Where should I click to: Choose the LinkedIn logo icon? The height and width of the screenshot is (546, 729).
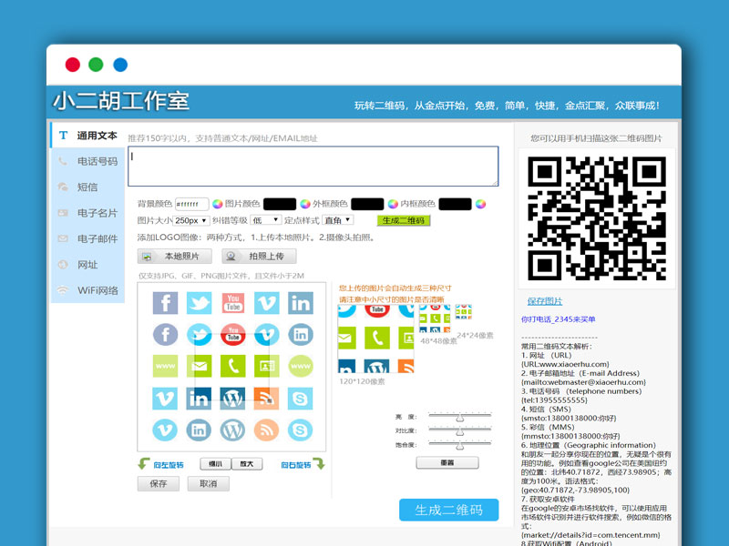pyautogui.click(x=300, y=302)
